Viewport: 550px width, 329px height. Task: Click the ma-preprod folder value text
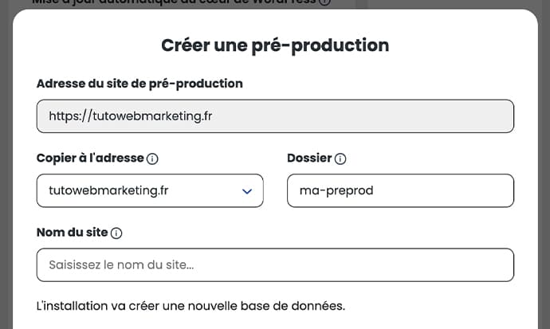[x=336, y=191]
